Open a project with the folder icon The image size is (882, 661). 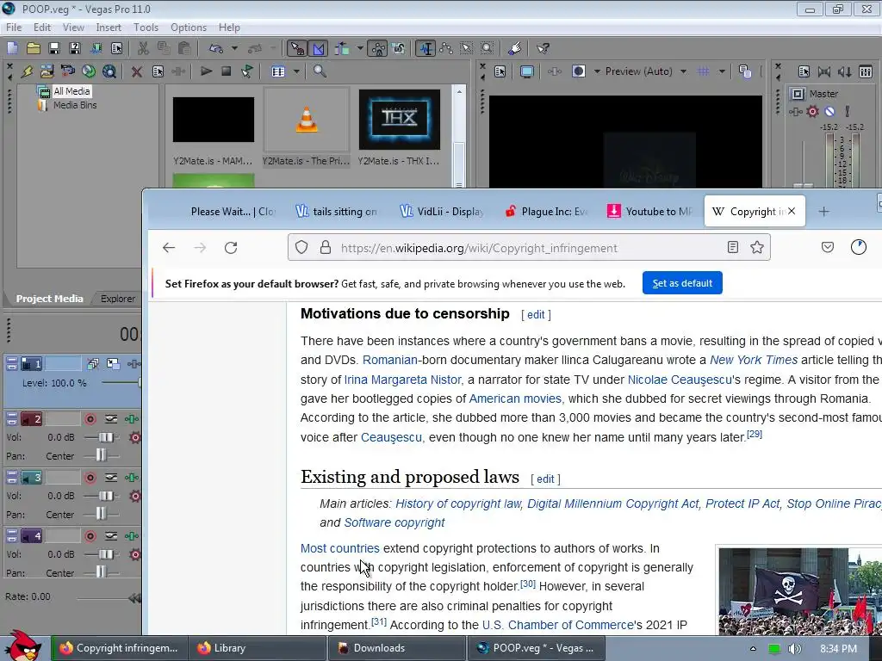click(34, 48)
